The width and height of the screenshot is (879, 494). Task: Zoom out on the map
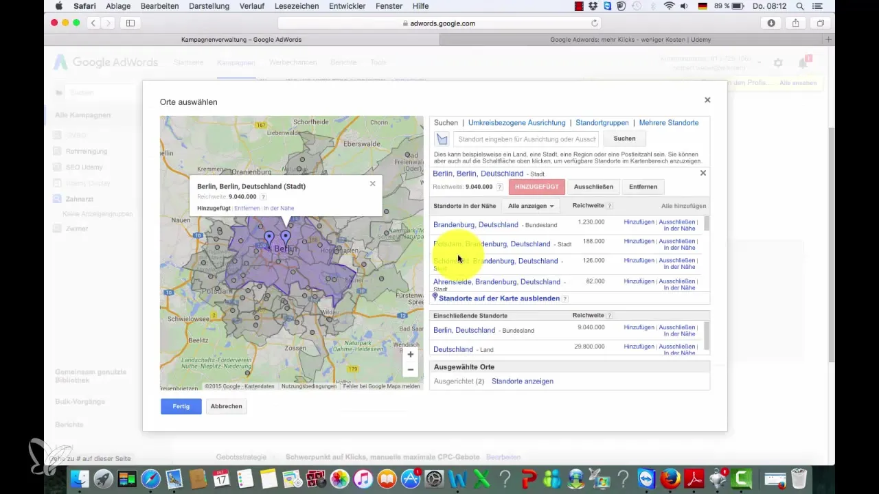(x=410, y=370)
